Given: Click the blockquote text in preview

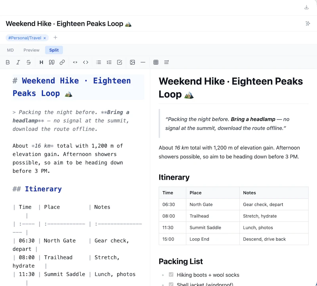Looking at the screenshot, I should 227,123.
